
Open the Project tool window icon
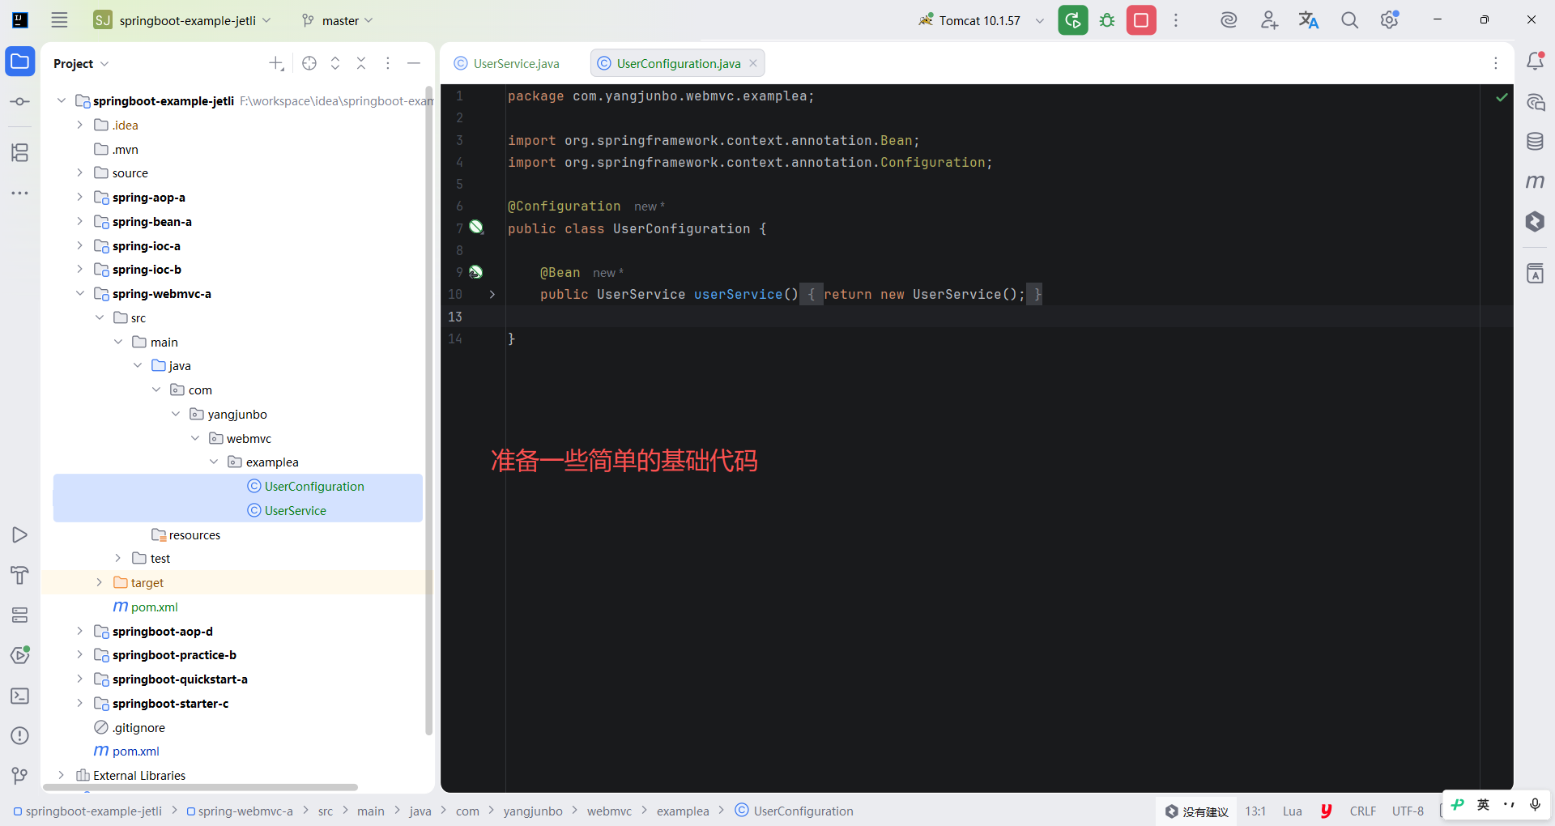(x=20, y=62)
